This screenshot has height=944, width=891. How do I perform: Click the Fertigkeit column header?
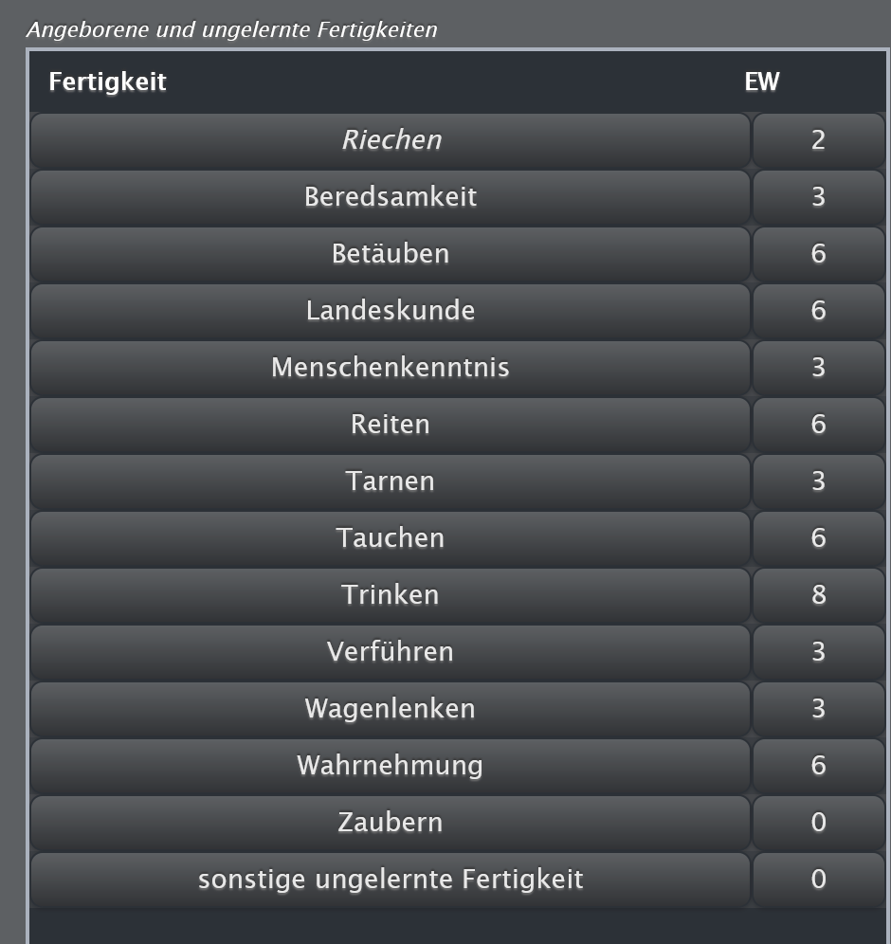107,82
